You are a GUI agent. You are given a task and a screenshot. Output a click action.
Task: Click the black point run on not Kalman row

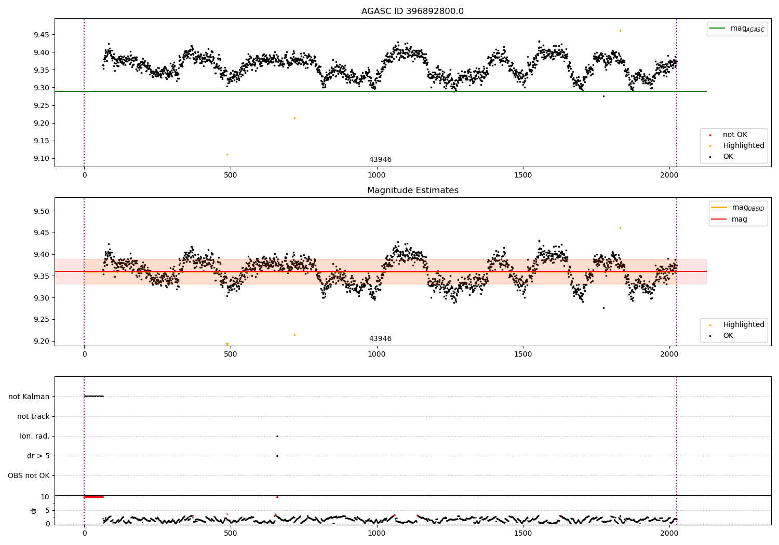click(93, 397)
